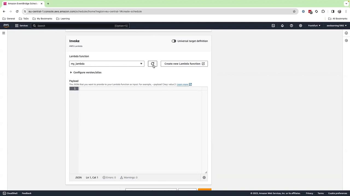This screenshot has width=350, height=196.
Task: Toggle Universal target definition switch
Action: [x=174, y=41]
